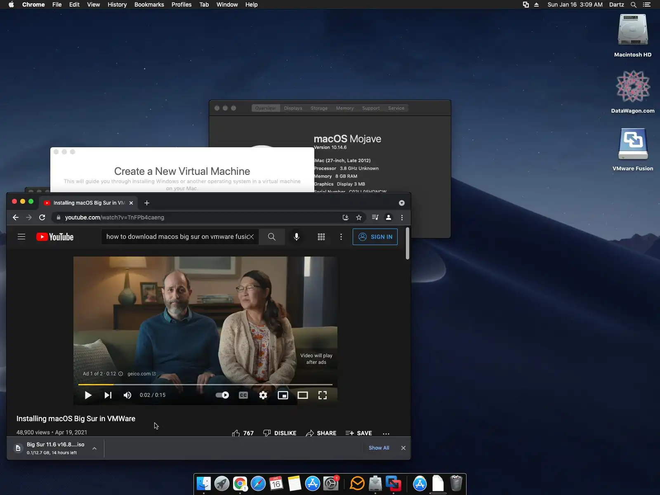Select the Macintosh HD desktop icon
Image resolution: width=660 pixels, height=495 pixels.
[633, 36]
